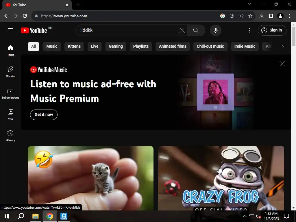Open History from the sidebar
The image size is (296, 222).
point(10,136)
